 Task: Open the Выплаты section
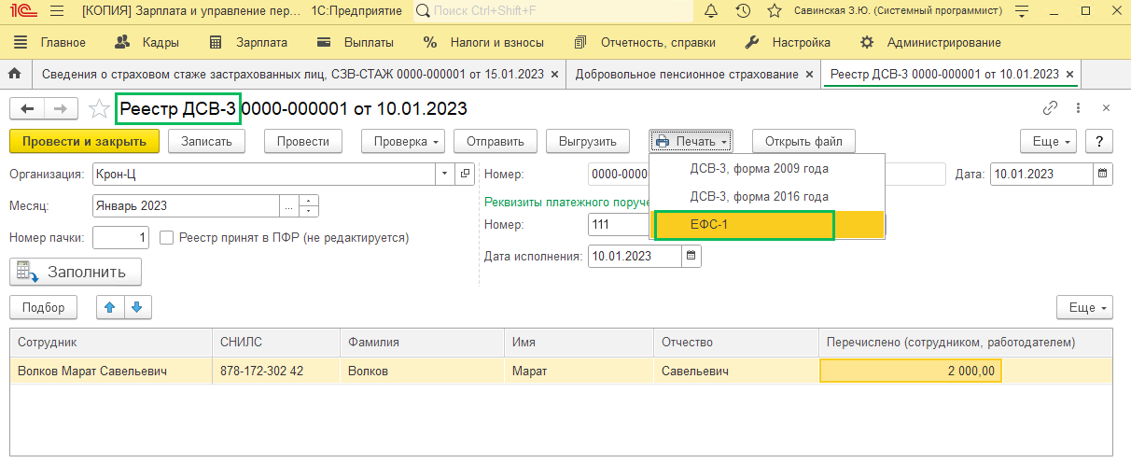point(356,42)
